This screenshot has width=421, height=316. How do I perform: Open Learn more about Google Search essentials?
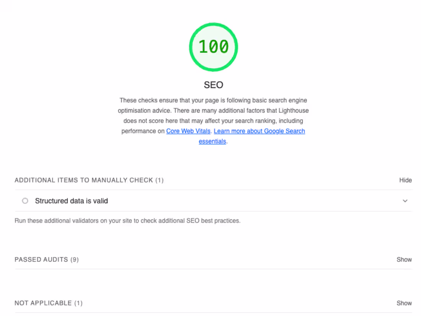(x=259, y=131)
